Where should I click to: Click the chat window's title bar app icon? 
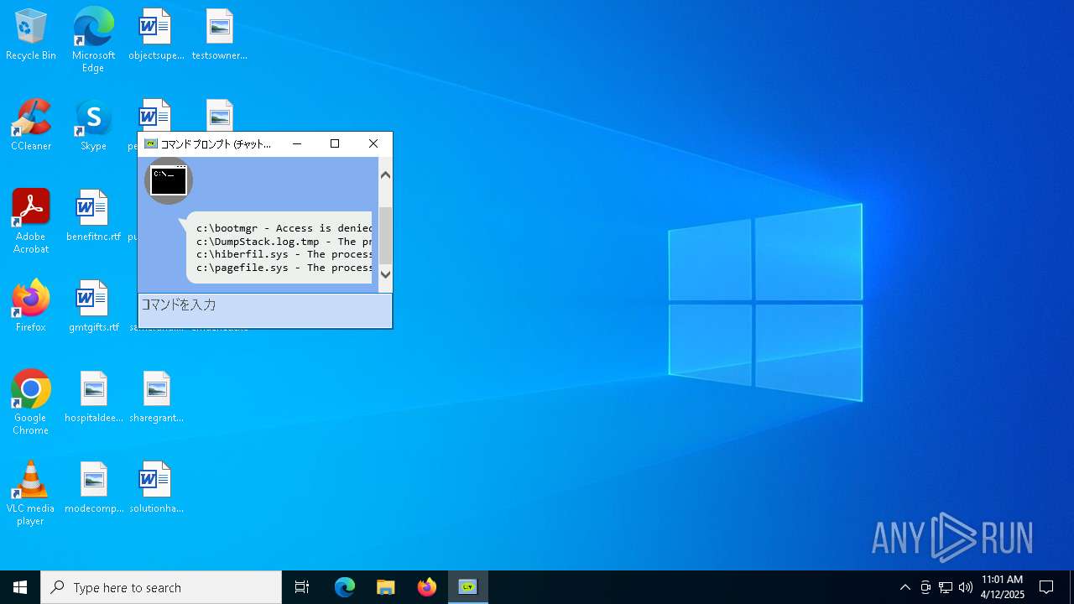point(151,143)
